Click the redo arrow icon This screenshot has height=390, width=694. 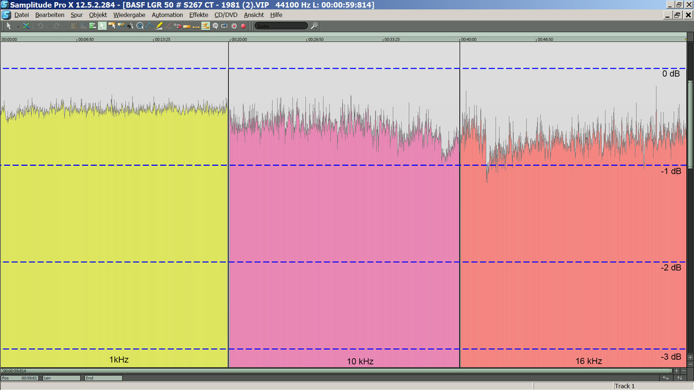pos(56,25)
